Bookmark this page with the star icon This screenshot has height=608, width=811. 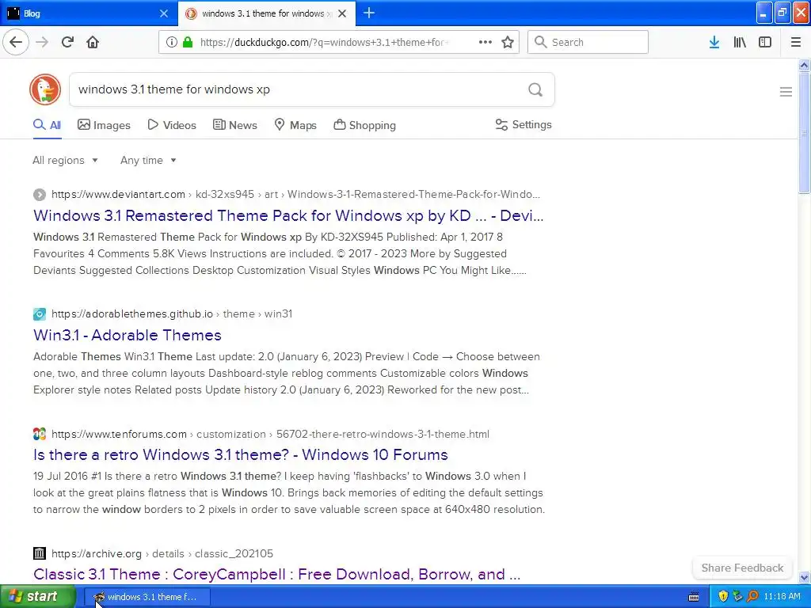[x=508, y=42]
